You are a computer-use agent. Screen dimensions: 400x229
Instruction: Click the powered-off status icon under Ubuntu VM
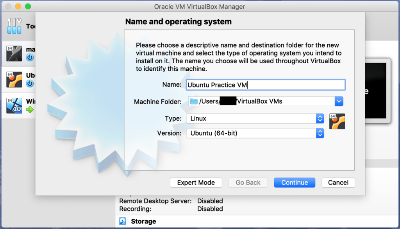[x=30, y=83]
